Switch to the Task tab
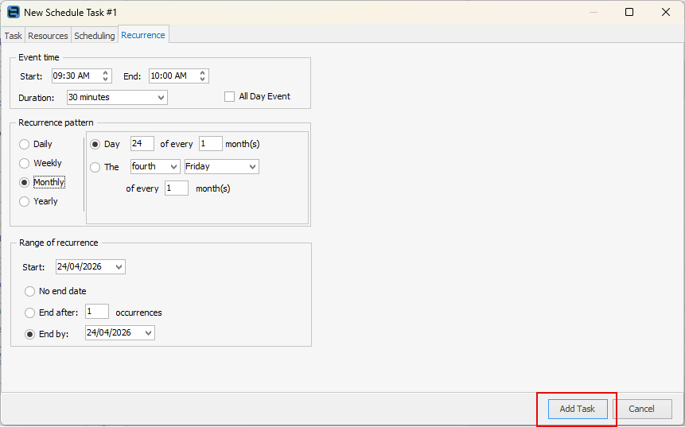This screenshot has width=685, height=427. (x=13, y=36)
